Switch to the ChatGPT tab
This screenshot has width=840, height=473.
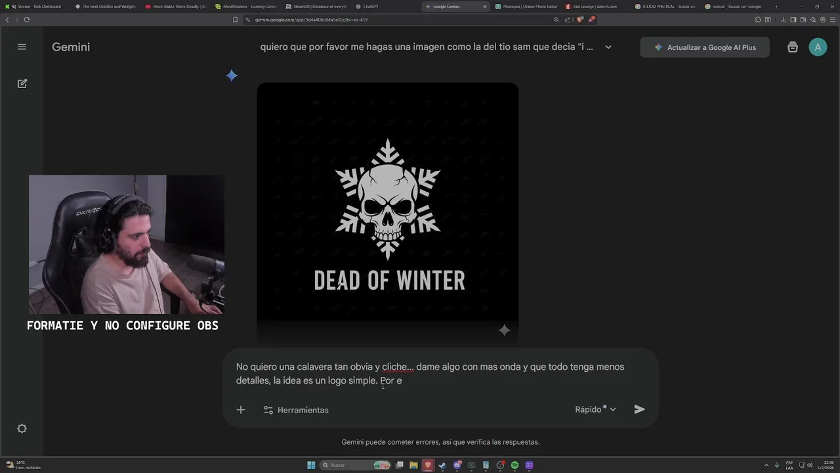[386, 7]
